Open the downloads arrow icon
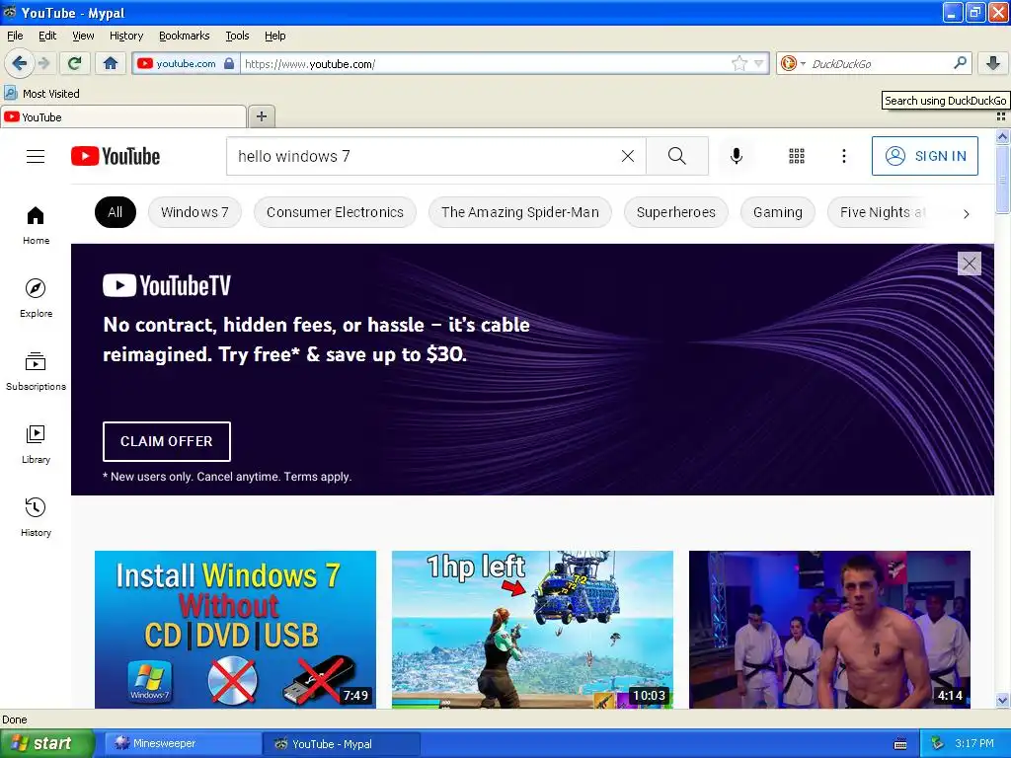1011x758 pixels. point(993,63)
